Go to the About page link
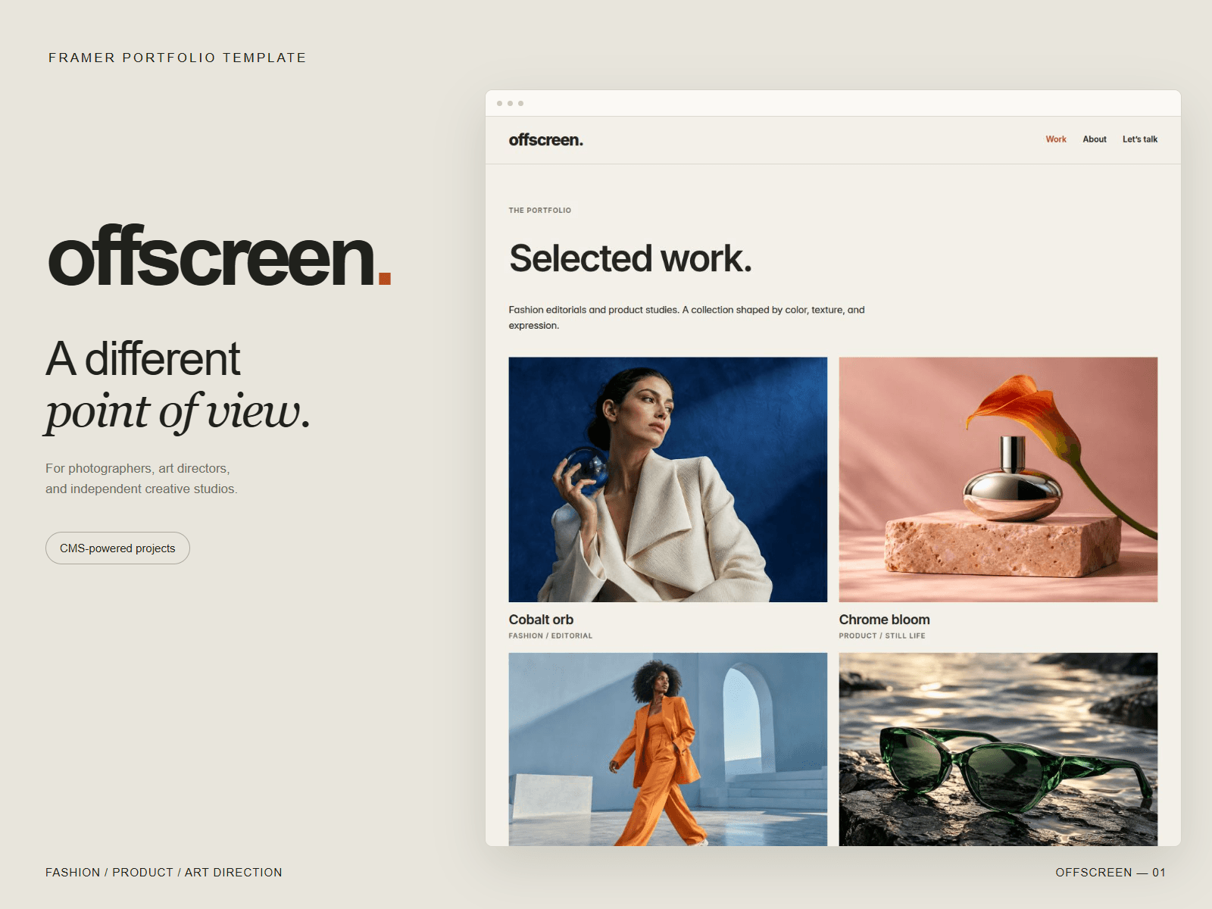Image resolution: width=1212 pixels, height=909 pixels. 1095,139
